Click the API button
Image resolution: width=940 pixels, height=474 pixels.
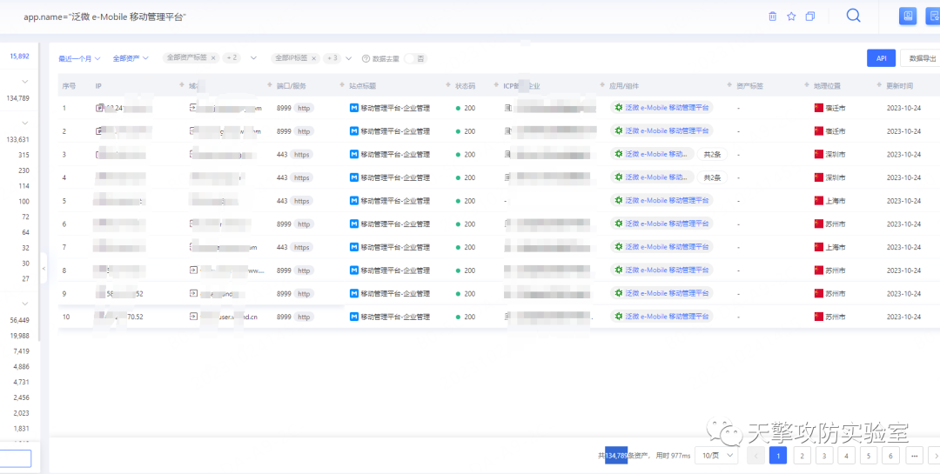[x=881, y=58]
